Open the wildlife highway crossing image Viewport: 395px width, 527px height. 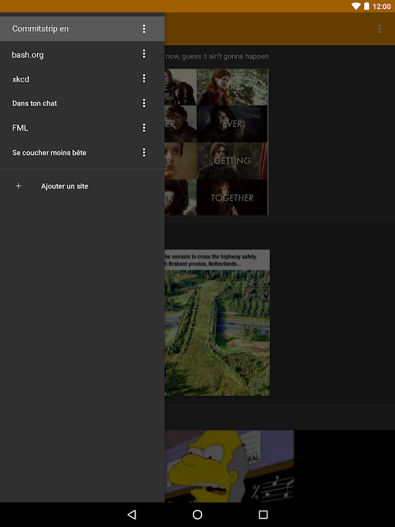pyautogui.click(x=217, y=322)
